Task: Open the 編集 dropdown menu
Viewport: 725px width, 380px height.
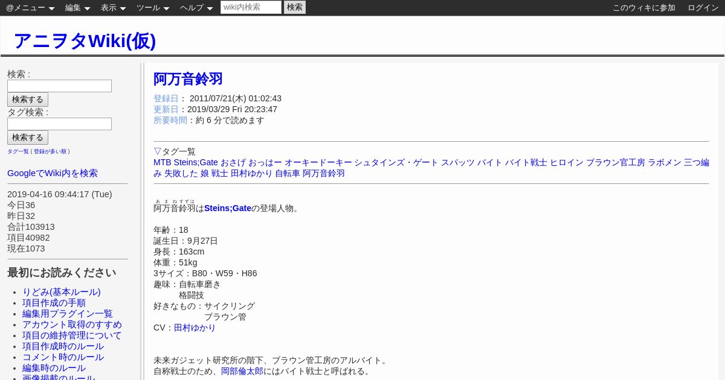Action: (77, 8)
